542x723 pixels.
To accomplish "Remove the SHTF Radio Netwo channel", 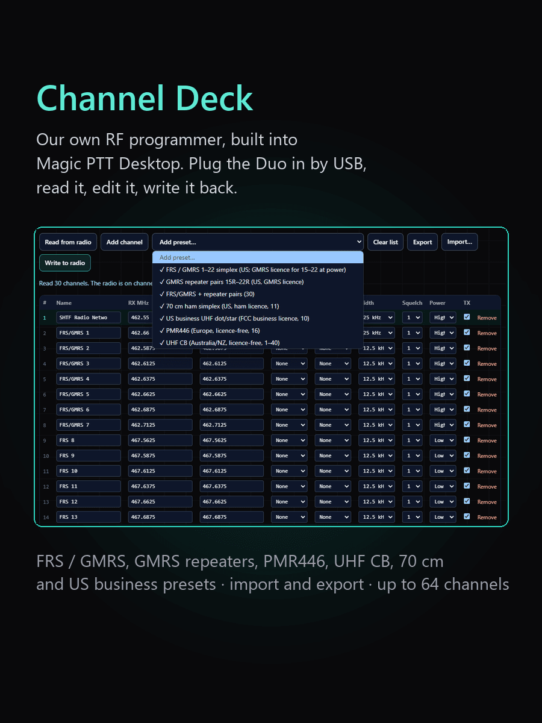I will (487, 318).
